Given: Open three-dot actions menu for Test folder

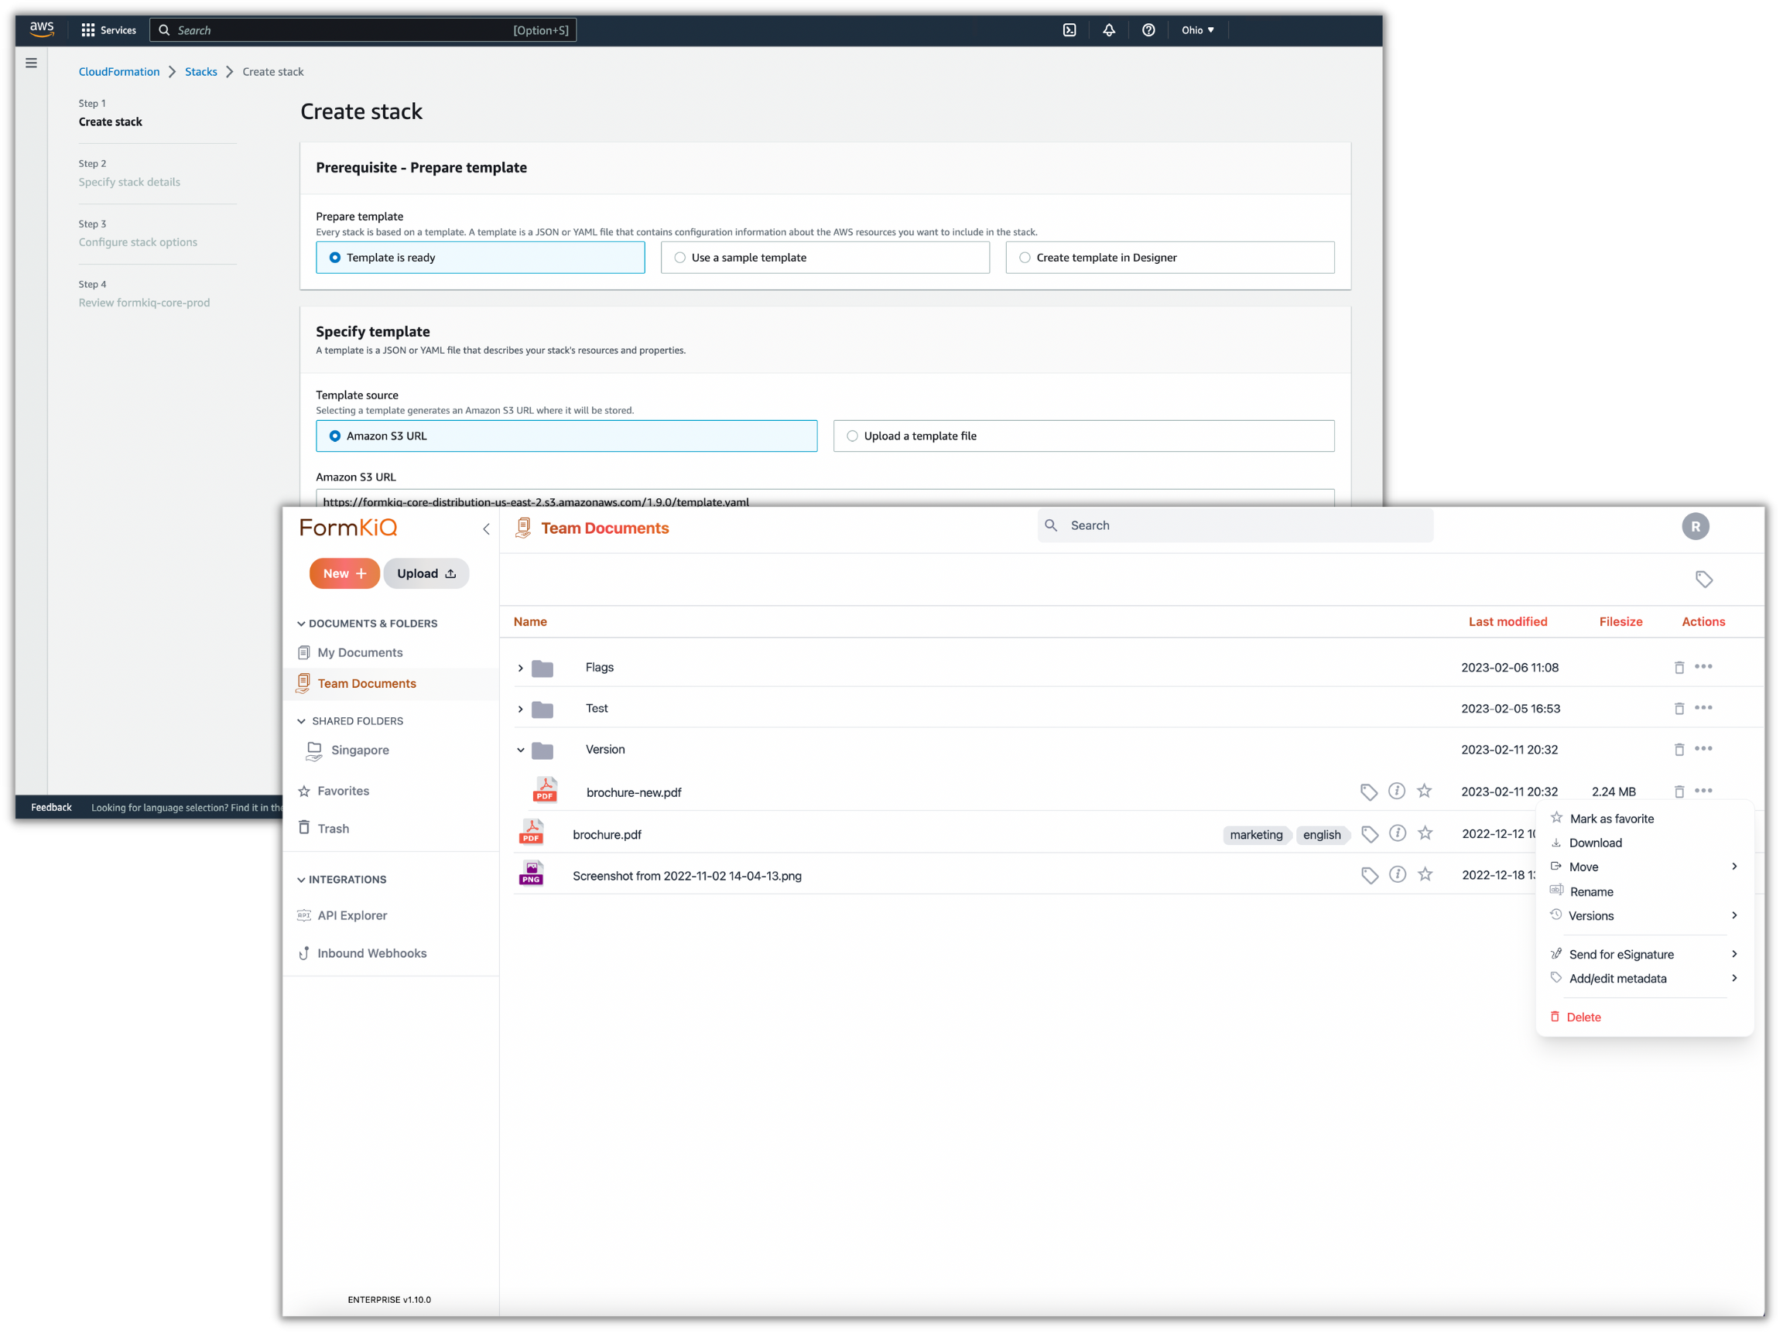Looking at the screenshot, I should [x=1703, y=708].
